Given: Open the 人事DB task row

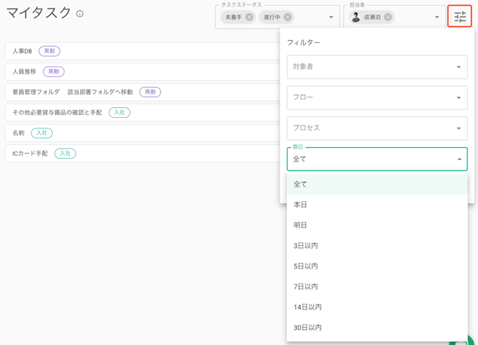Looking at the screenshot, I should pyautogui.click(x=143, y=51).
